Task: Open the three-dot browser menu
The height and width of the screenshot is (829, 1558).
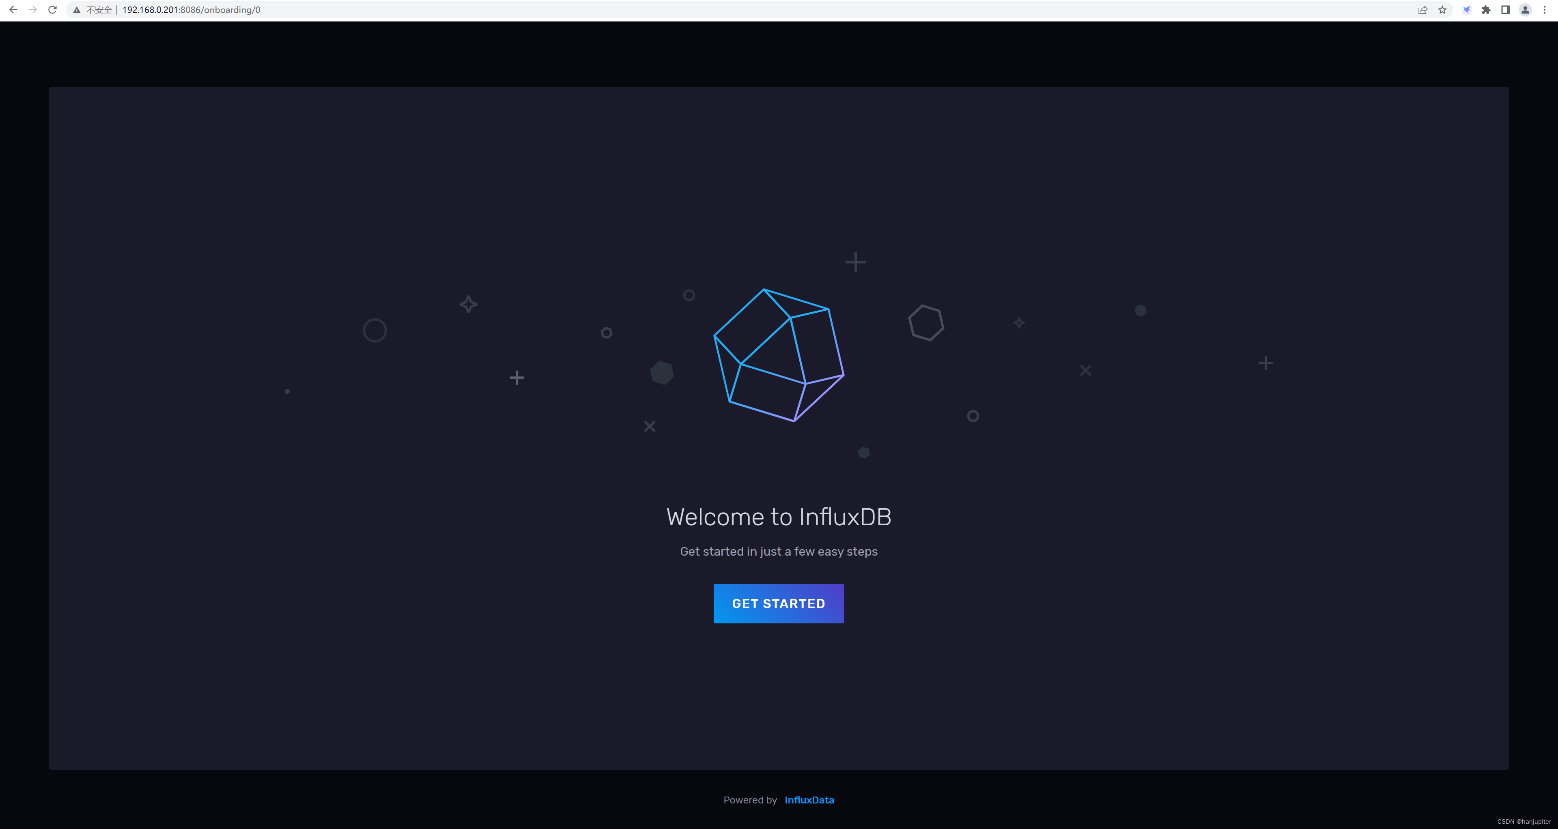Action: (1544, 10)
